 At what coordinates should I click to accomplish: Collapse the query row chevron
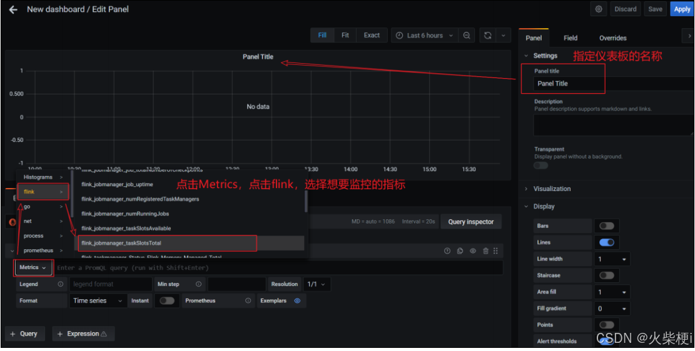[x=11, y=251]
